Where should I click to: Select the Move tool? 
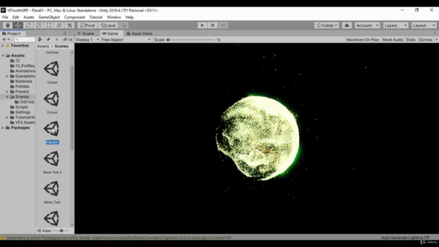[18, 25]
